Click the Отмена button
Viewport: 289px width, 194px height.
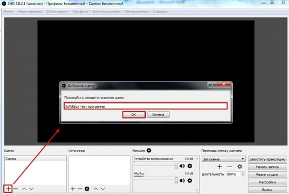(x=158, y=115)
